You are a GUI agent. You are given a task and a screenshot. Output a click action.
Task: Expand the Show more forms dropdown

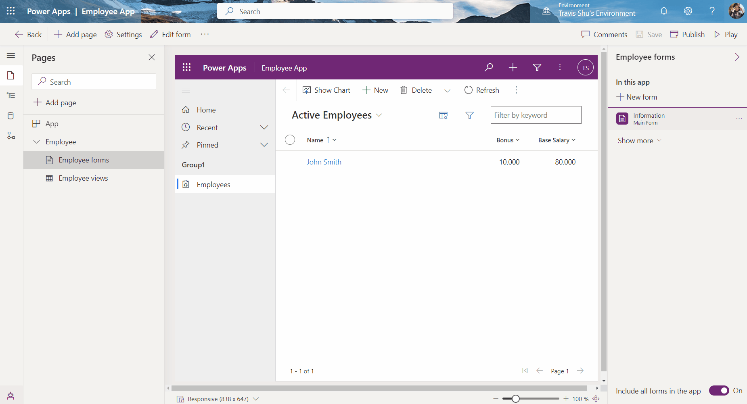coord(639,140)
